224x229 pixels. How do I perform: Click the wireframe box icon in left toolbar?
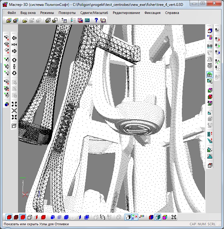point(14,126)
